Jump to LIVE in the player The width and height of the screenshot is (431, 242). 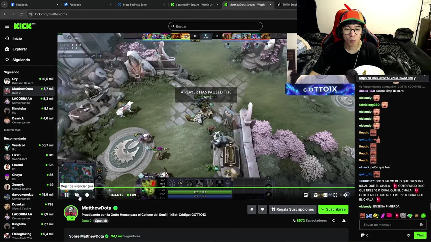click(131, 195)
